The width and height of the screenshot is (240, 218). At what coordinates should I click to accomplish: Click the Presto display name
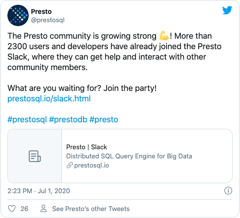41,12
